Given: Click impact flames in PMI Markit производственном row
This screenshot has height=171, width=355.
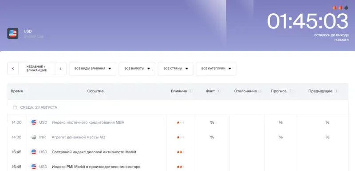Looking at the screenshot, I should point(181,167).
